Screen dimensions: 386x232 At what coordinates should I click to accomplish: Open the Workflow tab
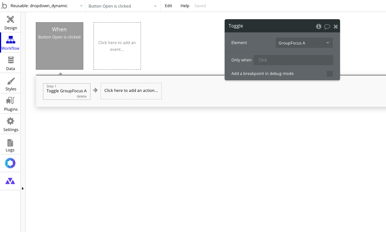point(10,43)
